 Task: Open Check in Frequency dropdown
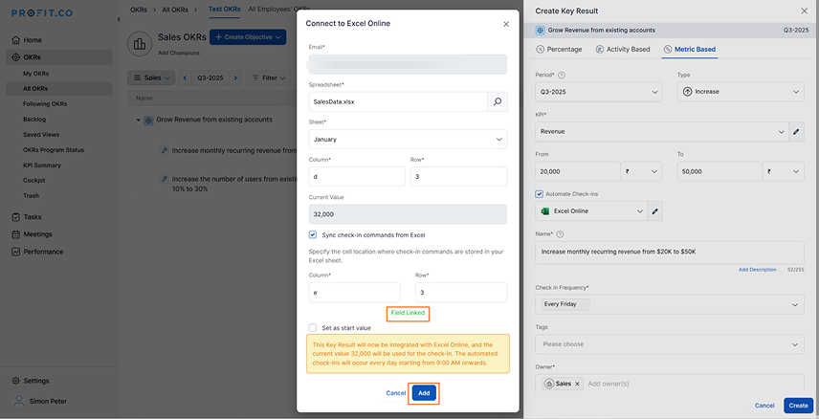[670, 304]
